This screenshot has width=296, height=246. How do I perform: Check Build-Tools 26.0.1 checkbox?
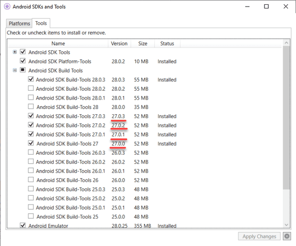pyautogui.click(x=31, y=170)
